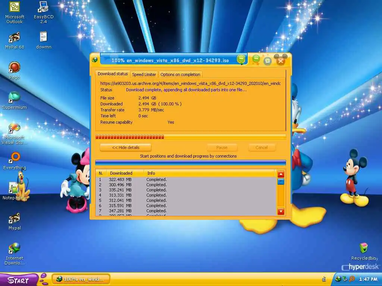Click the keyboard icon on the taskbar

[324, 279]
